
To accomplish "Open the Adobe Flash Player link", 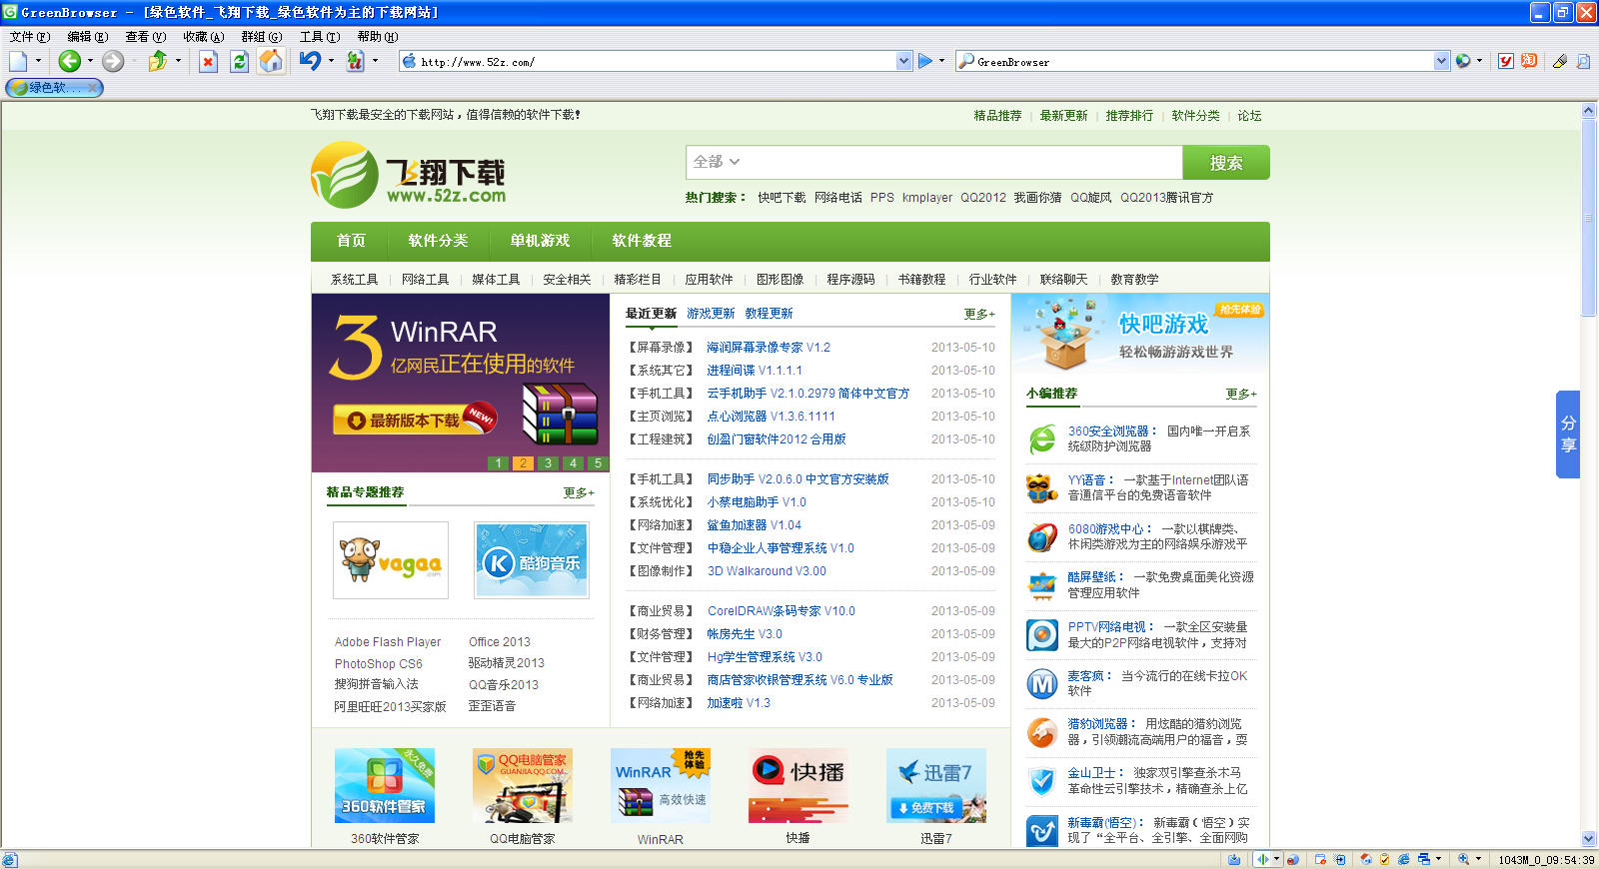I will [x=388, y=642].
